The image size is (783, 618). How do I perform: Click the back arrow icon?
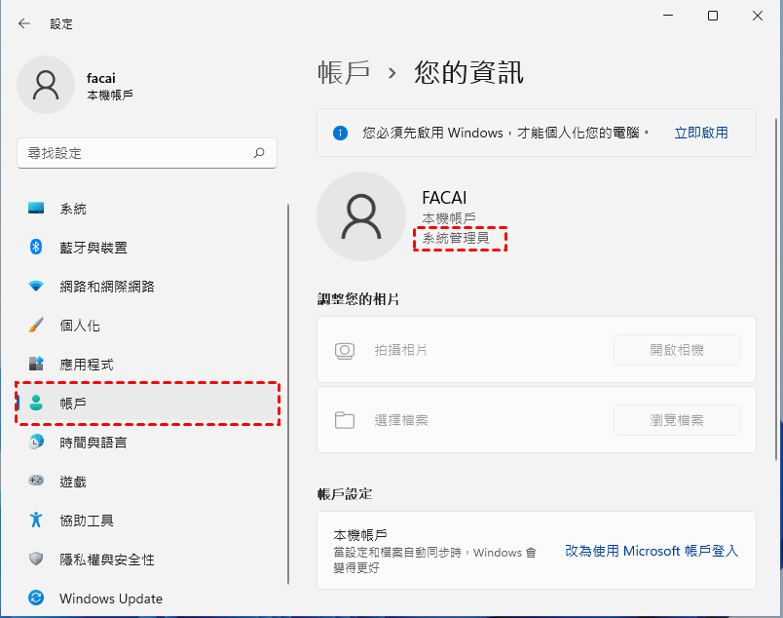(x=24, y=23)
